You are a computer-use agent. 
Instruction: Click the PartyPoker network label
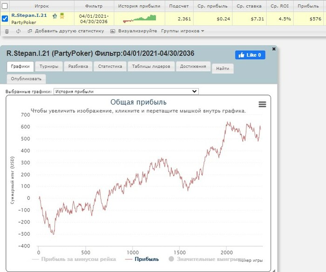pos(24,22)
